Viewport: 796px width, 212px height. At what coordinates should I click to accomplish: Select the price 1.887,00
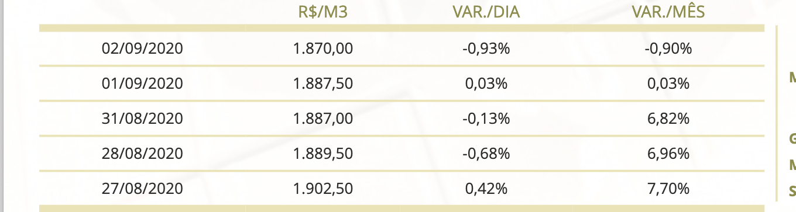(323, 119)
